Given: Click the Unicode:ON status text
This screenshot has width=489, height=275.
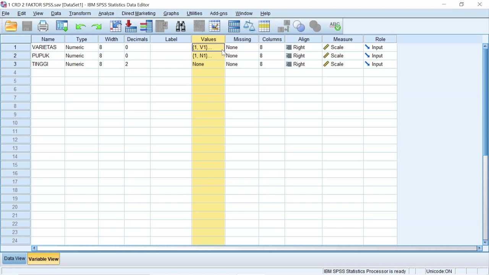Looking at the screenshot, I should click(439, 271).
